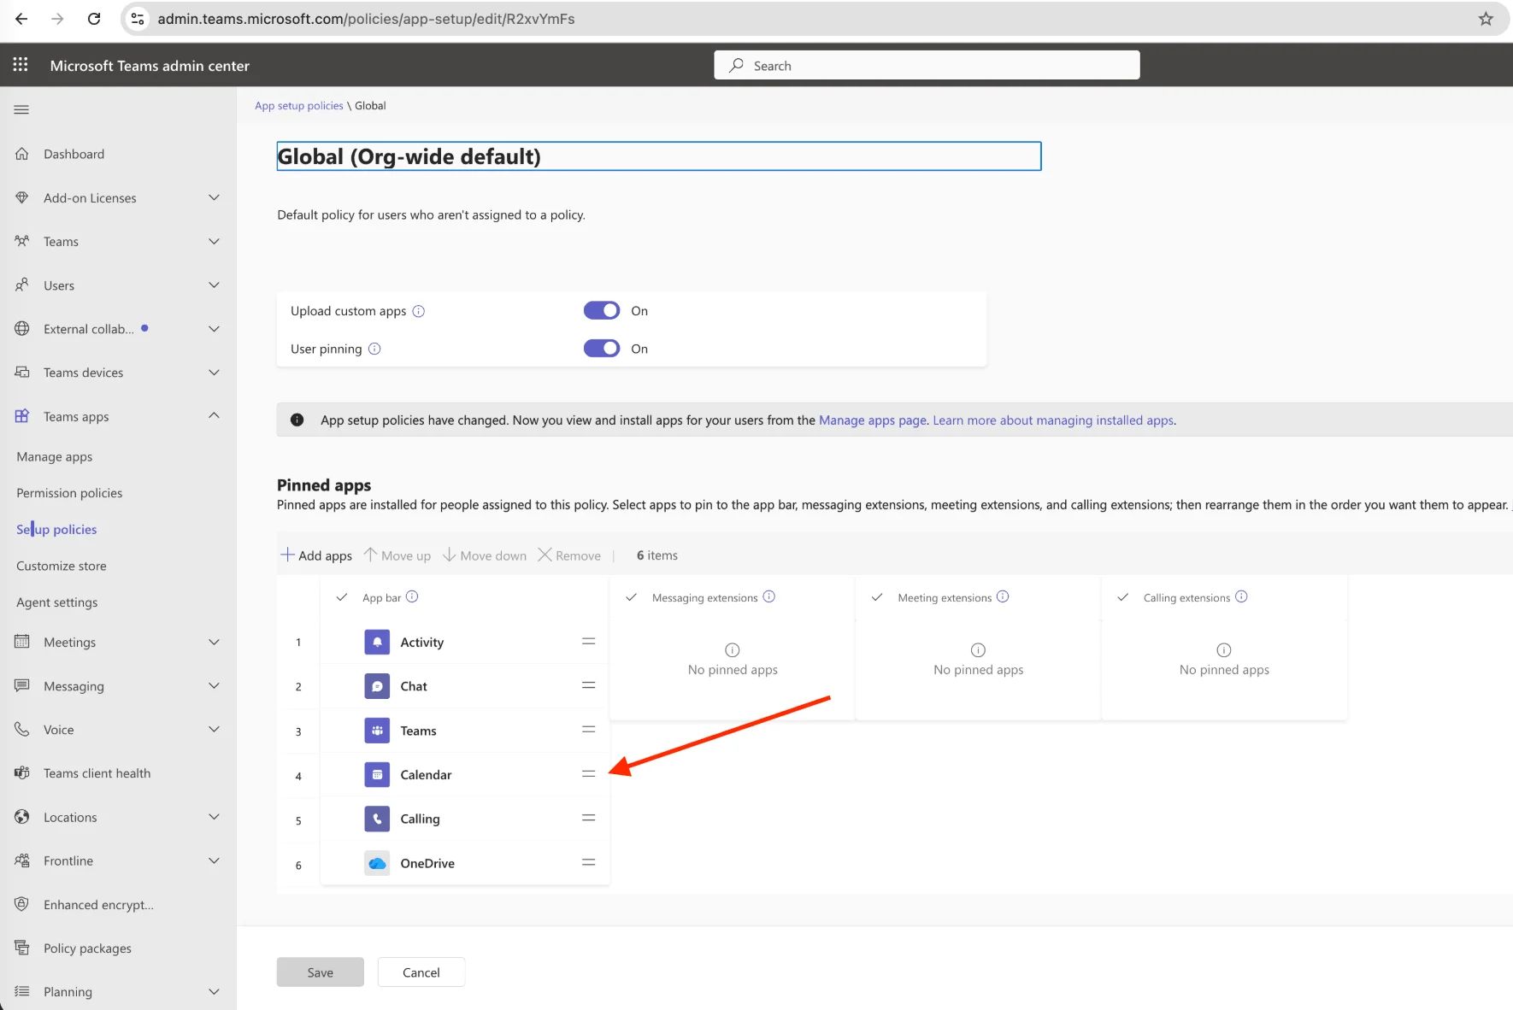The width and height of the screenshot is (1513, 1010).
Task: Click the Calendar row reorder handle
Action: [588, 773]
